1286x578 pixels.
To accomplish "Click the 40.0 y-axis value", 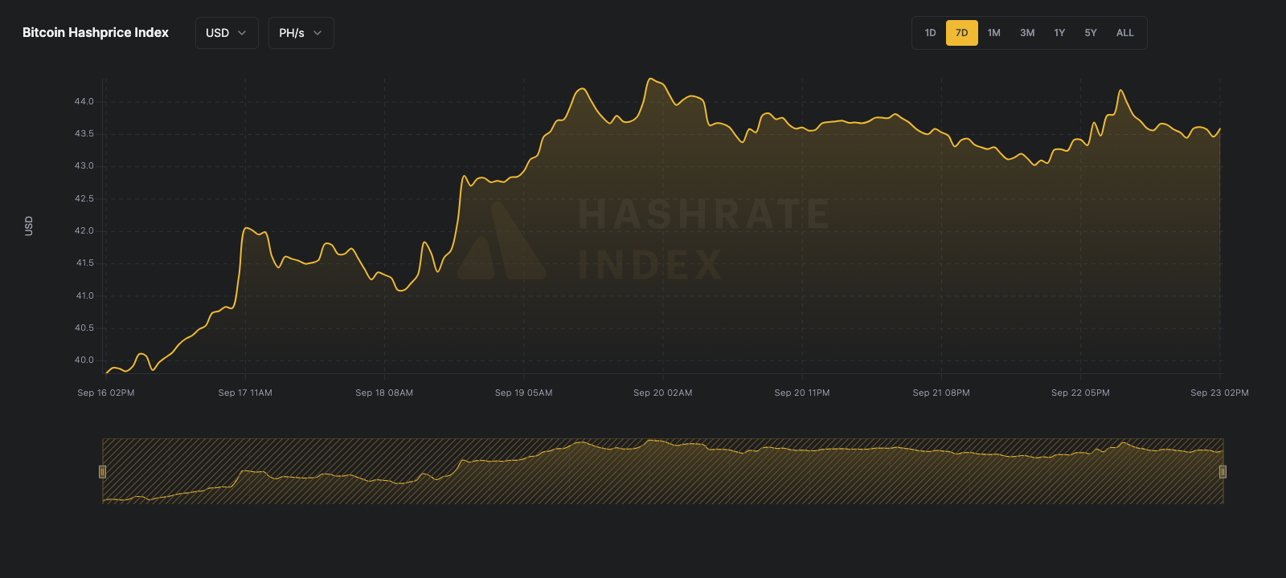I will point(84,360).
